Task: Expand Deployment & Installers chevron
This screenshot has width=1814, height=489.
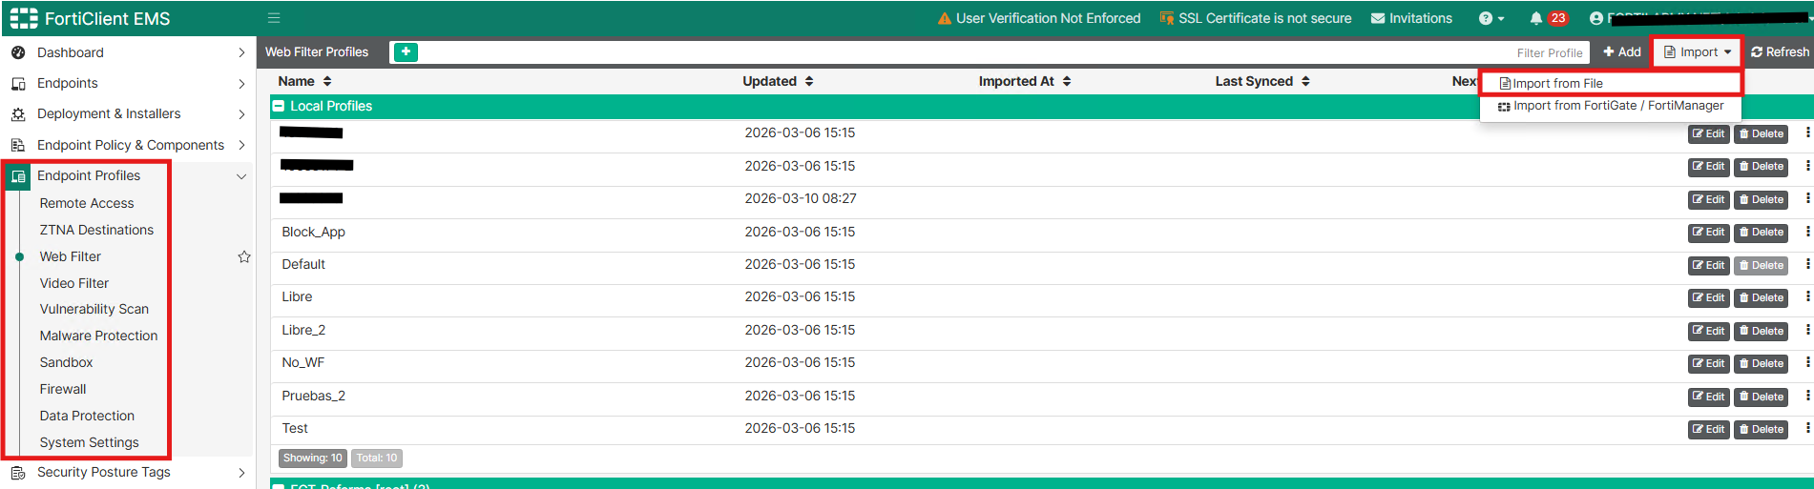Action: click(241, 114)
